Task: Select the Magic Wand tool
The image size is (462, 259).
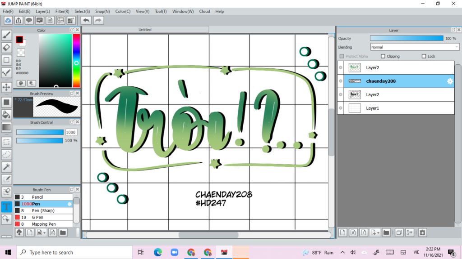Action: [6, 167]
